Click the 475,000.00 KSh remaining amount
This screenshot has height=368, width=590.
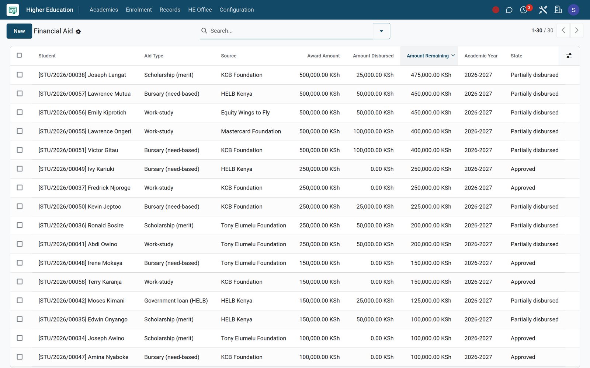point(431,75)
